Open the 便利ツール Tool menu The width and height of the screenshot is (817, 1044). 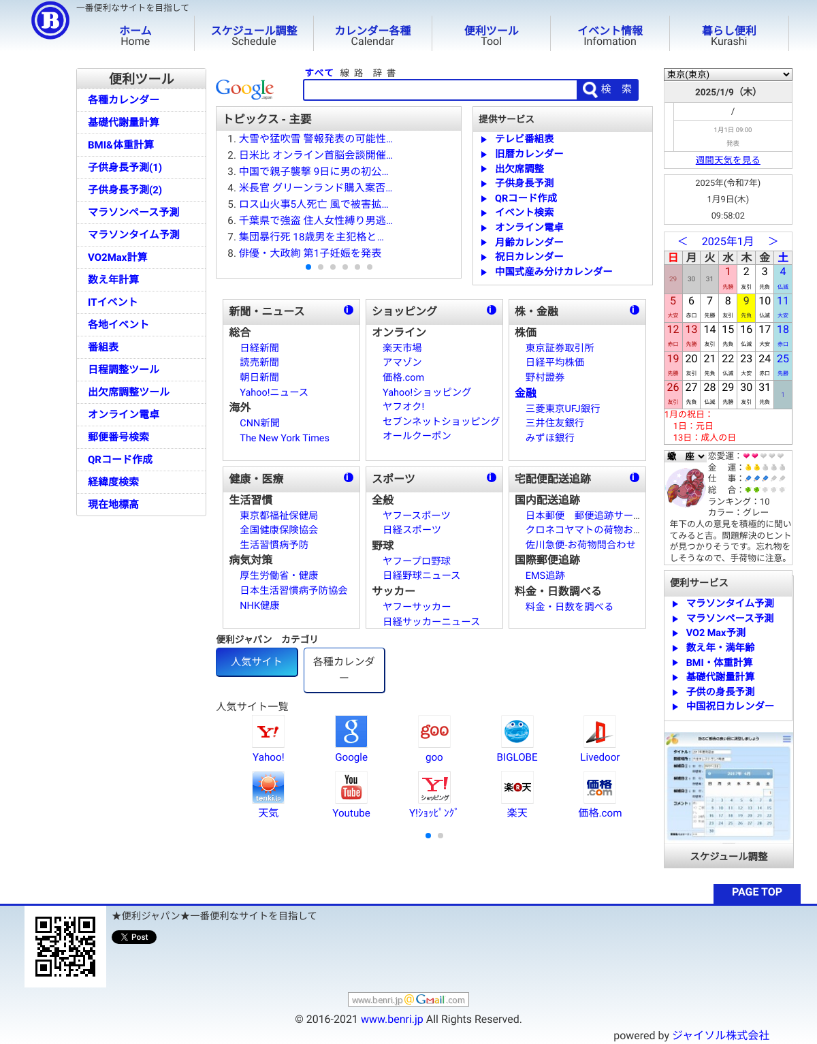tap(492, 35)
